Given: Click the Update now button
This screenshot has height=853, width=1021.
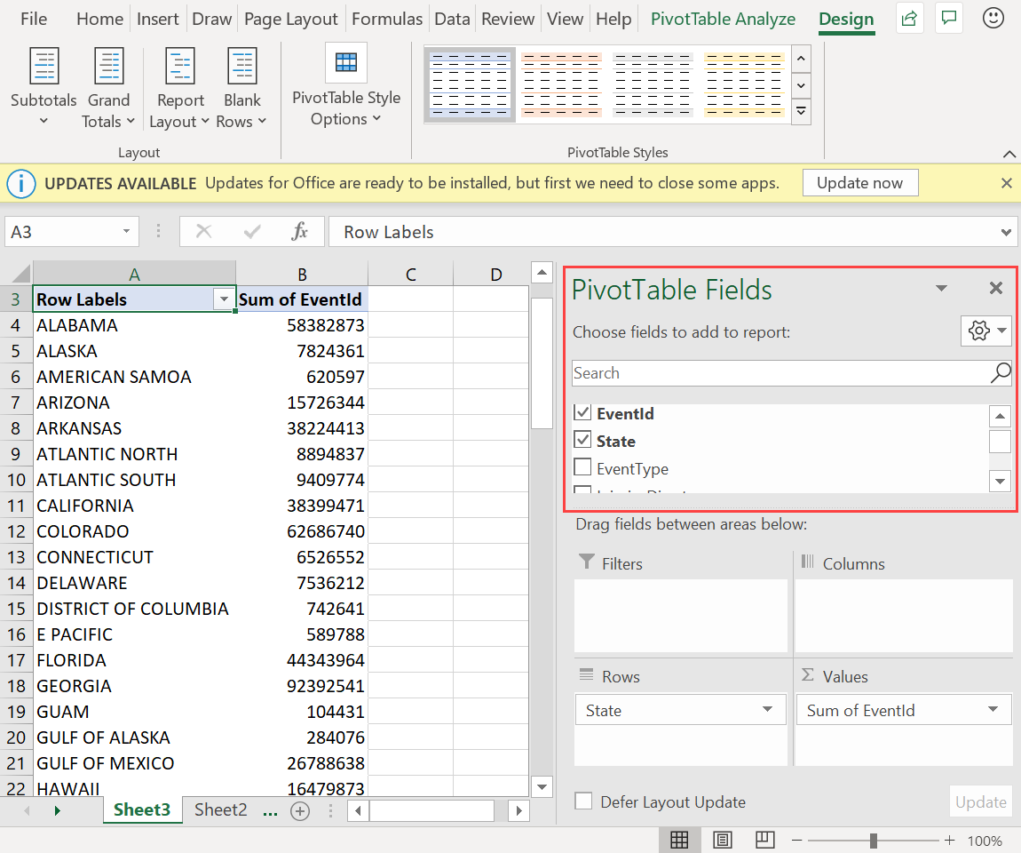Looking at the screenshot, I should click(x=859, y=182).
